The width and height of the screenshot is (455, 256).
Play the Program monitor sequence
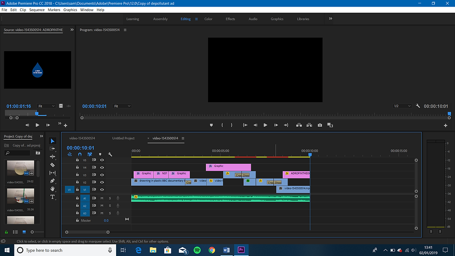[x=265, y=125]
